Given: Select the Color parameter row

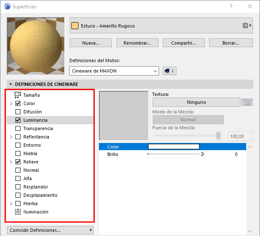Looking at the screenshot, I should click(172, 147).
